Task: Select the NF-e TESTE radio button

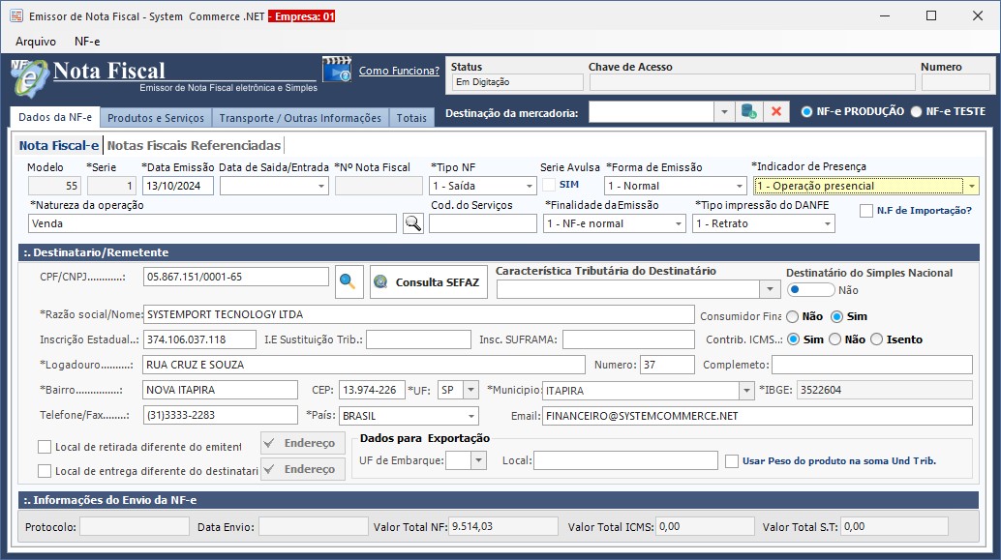Action: [916, 111]
